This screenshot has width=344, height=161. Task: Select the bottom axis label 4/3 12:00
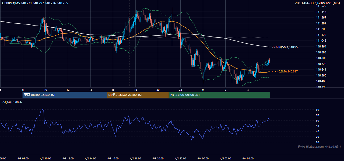click(68, 159)
